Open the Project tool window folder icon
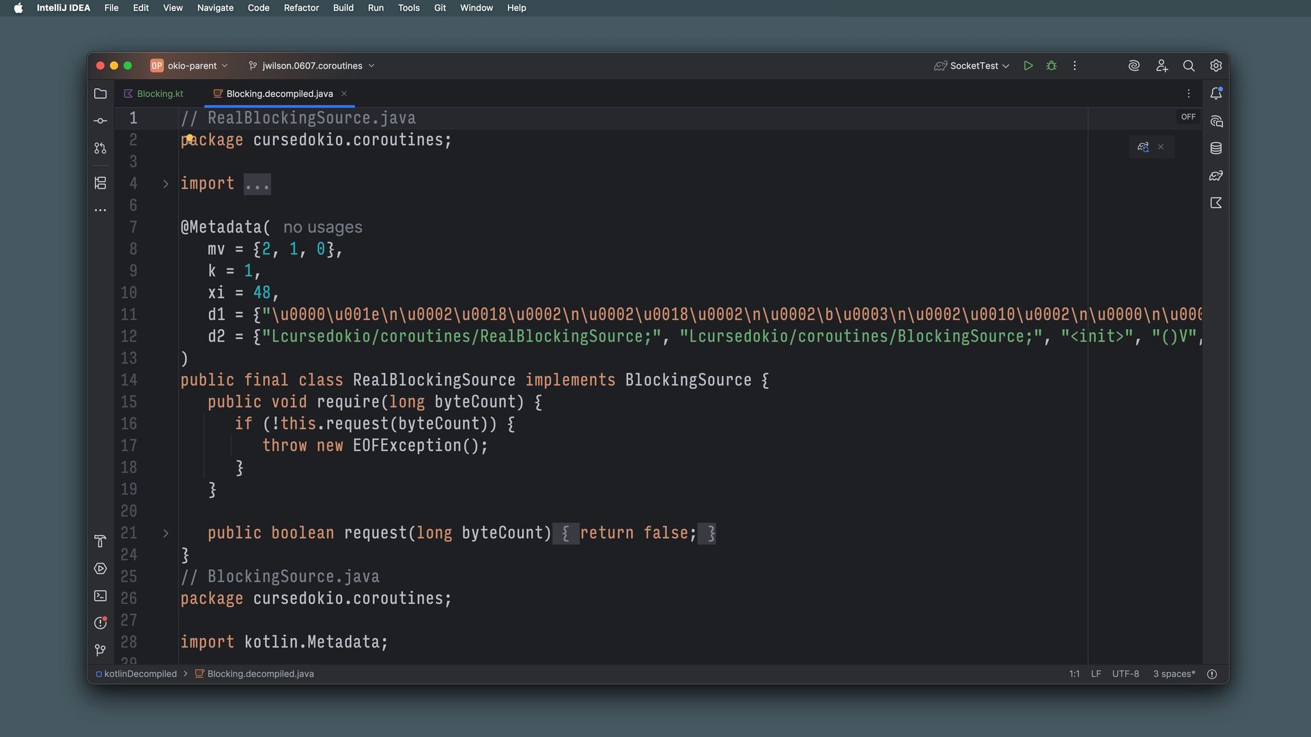The height and width of the screenshot is (737, 1311). (100, 93)
